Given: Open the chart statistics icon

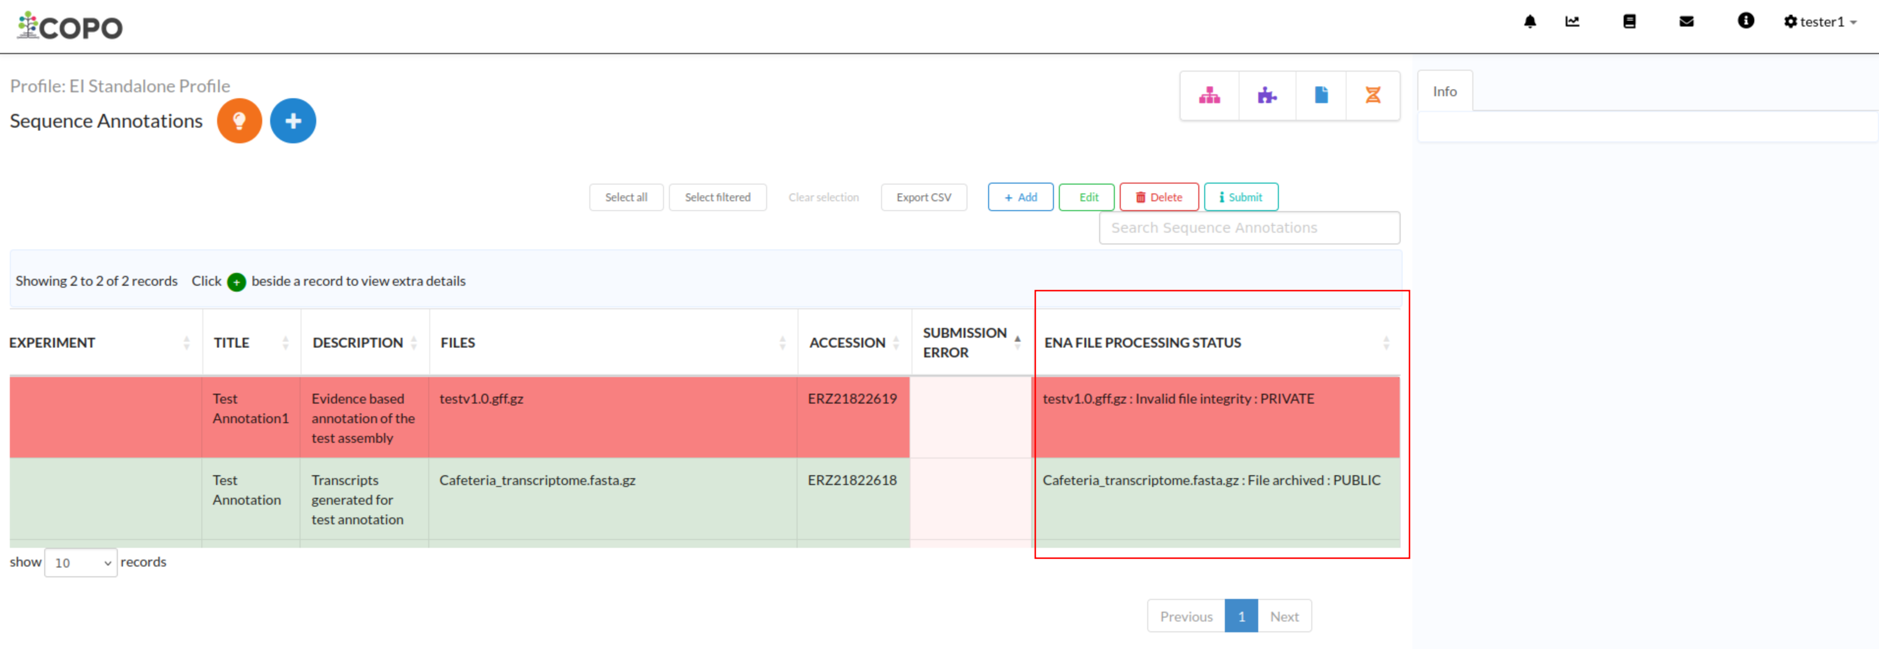Looking at the screenshot, I should 1572,22.
